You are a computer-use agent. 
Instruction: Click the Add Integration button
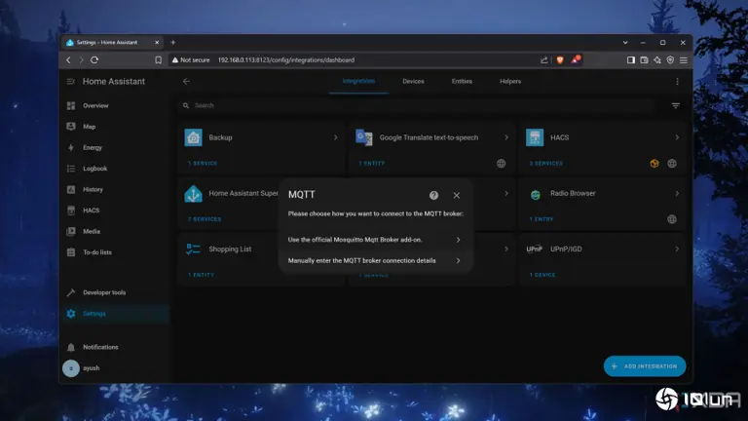[645, 366]
